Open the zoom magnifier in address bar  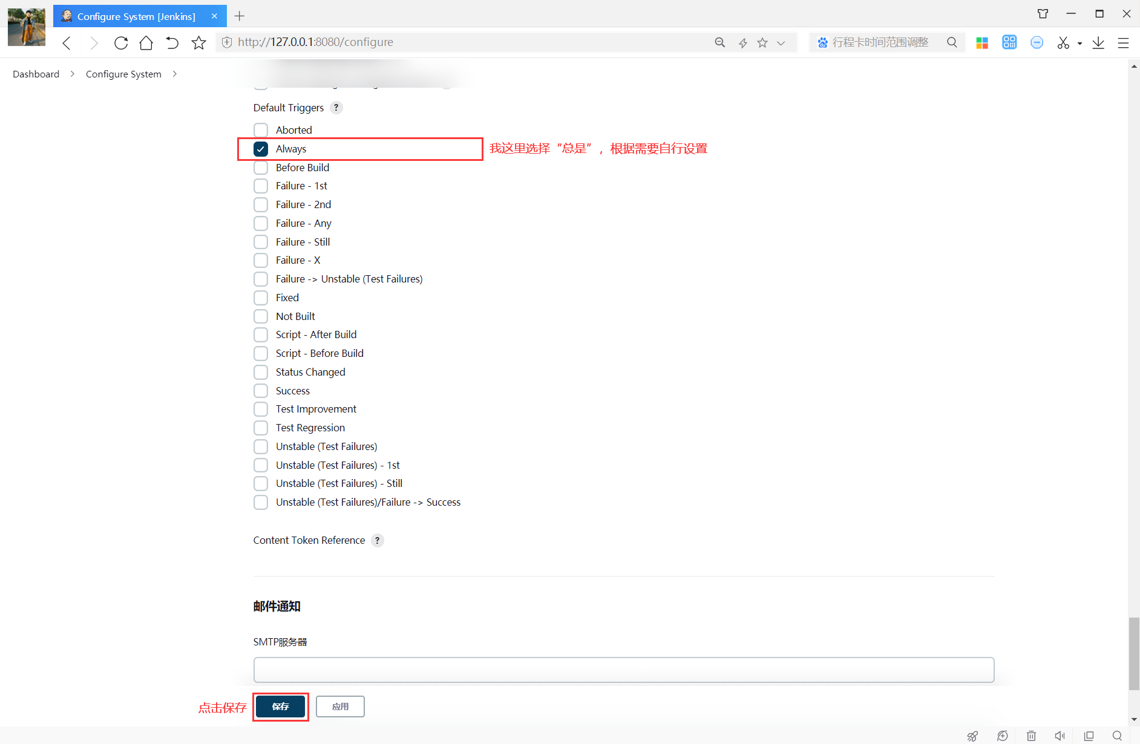720,42
